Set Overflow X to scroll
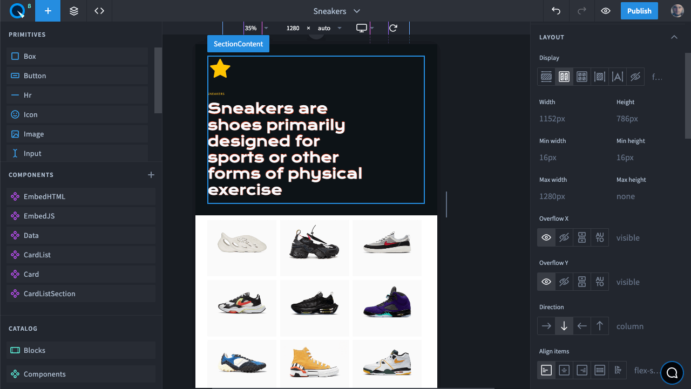 [x=582, y=237]
